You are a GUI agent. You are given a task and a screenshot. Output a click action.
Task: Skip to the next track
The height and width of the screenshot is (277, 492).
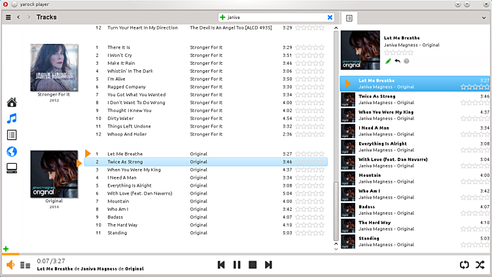tap(268, 265)
